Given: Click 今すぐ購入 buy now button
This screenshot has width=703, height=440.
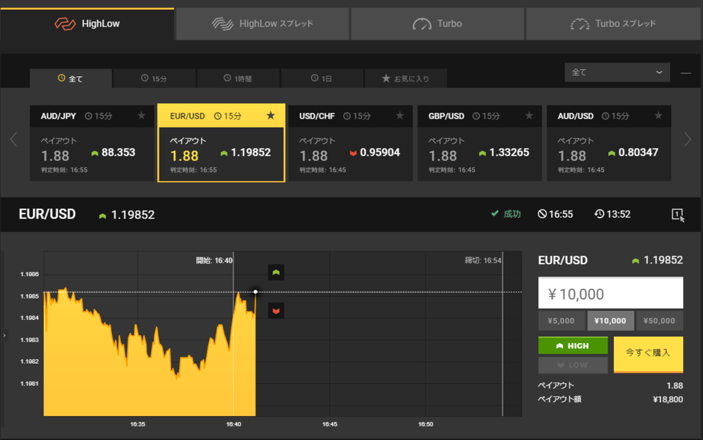Looking at the screenshot, I should click(x=648, y=354).
